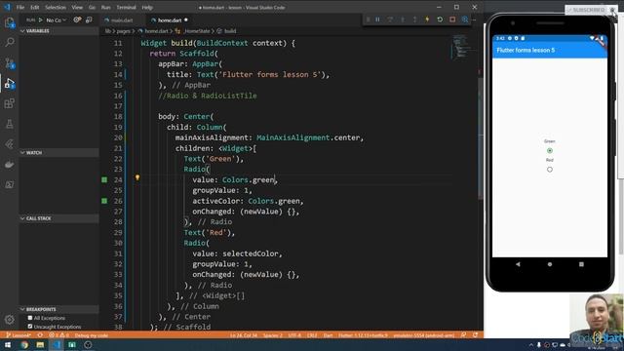Open launch.json configuration gear
Image resolution: width=624 pixels, height=351 pixels.
[77, 19]
